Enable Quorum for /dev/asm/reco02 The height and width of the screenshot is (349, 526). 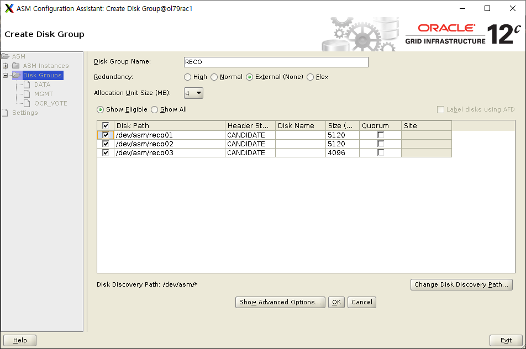click(x=380, y=144)
